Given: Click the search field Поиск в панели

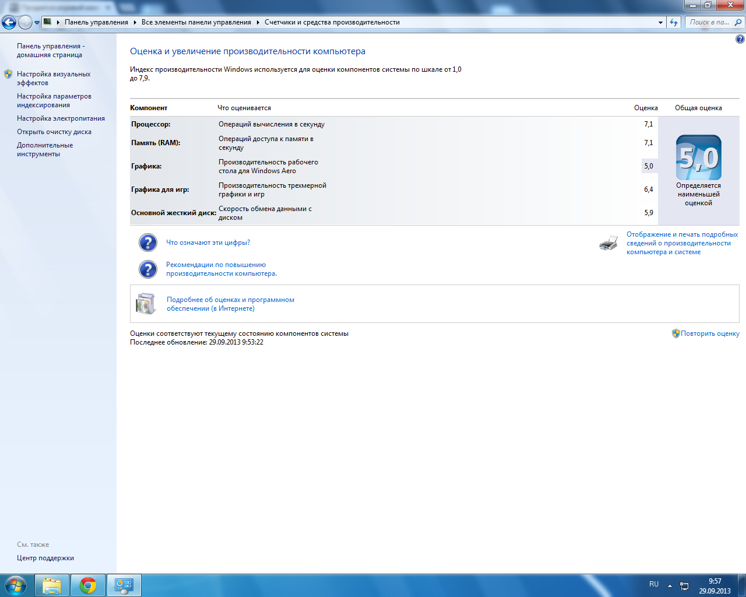Looking at the screenshot, I should coord(709,22).
